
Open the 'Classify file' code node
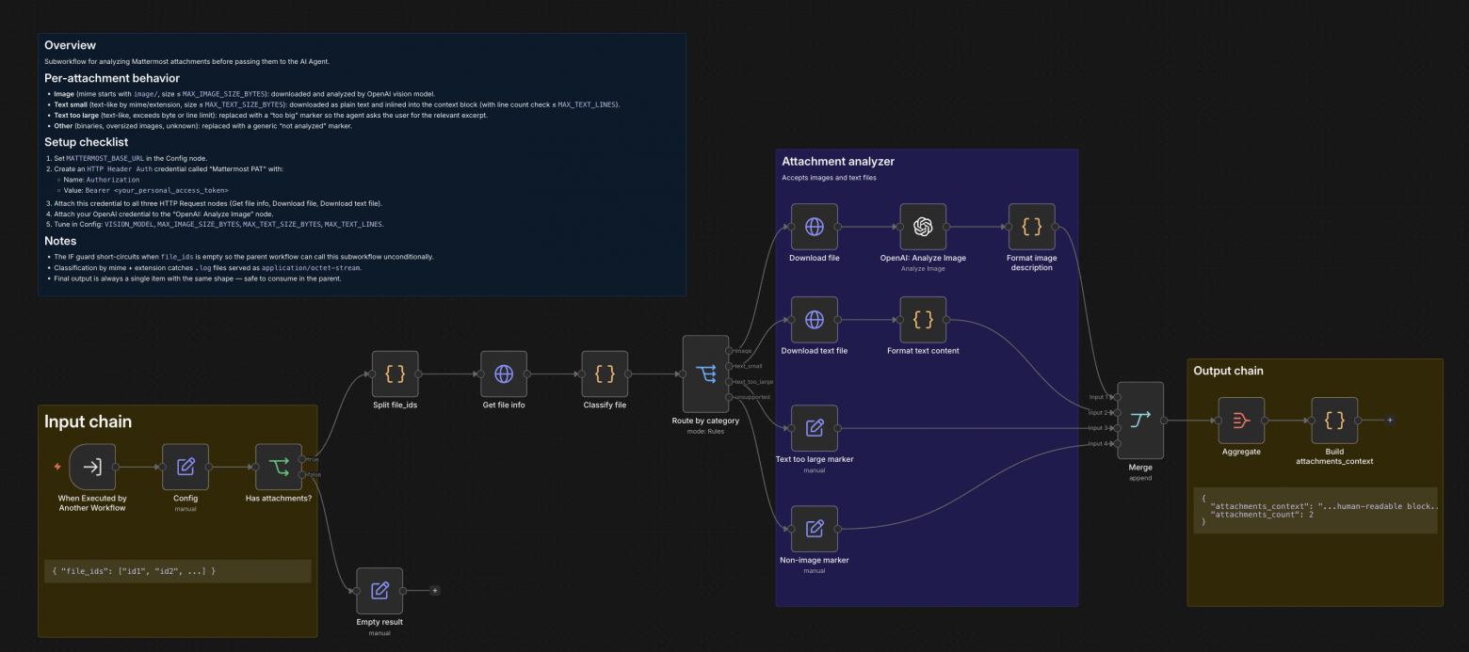605,374
